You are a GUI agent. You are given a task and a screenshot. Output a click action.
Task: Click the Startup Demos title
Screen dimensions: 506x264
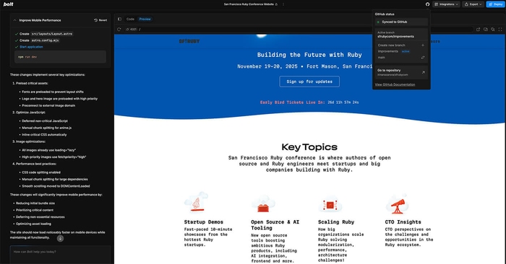point(204,222)
